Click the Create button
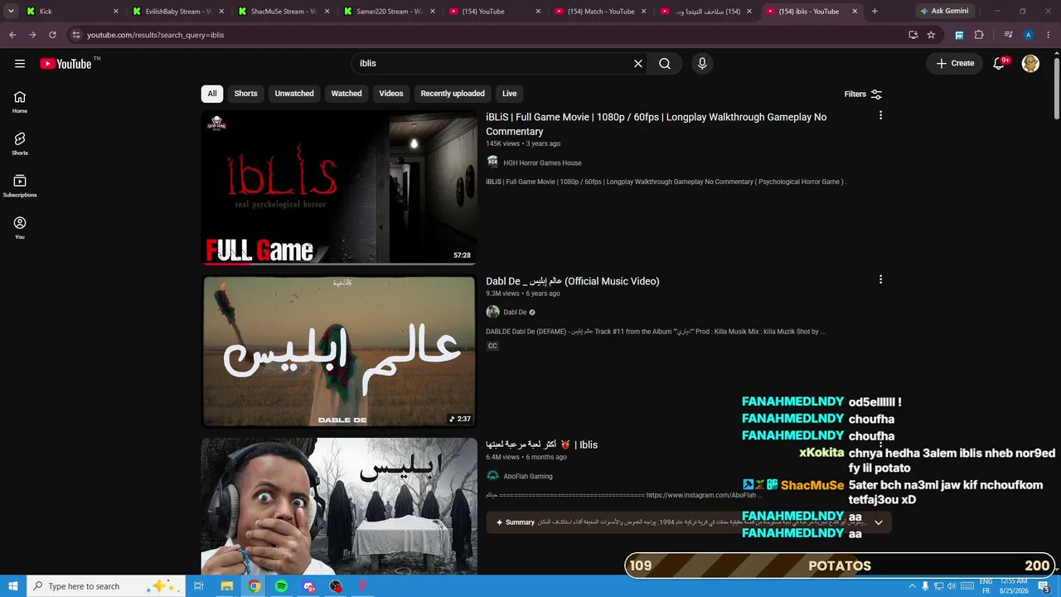1061x597 pixels. point(955,64)
